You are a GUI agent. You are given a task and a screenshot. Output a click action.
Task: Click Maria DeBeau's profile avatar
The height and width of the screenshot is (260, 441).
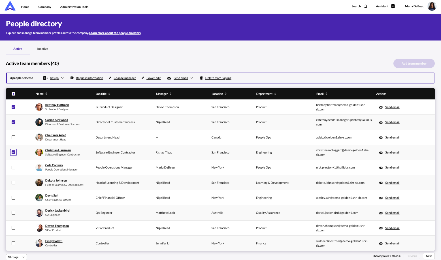(432, 6)
